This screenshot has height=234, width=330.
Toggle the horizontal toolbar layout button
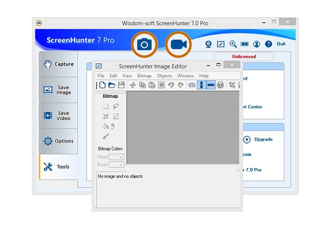pyautogui.click(x=211, y=85)
